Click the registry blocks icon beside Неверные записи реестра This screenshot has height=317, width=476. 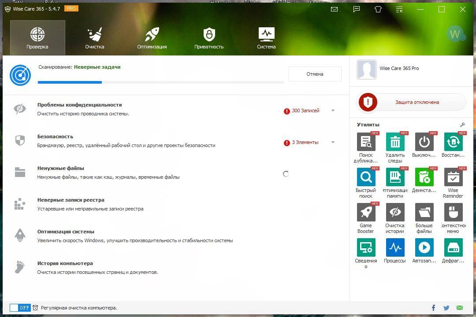pyautogui.click(x=20, y=203)
